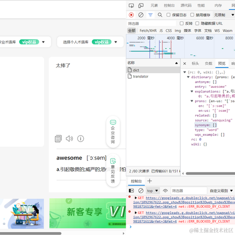
Task: Select dict request file icon
Action: [x=130, y=70]
